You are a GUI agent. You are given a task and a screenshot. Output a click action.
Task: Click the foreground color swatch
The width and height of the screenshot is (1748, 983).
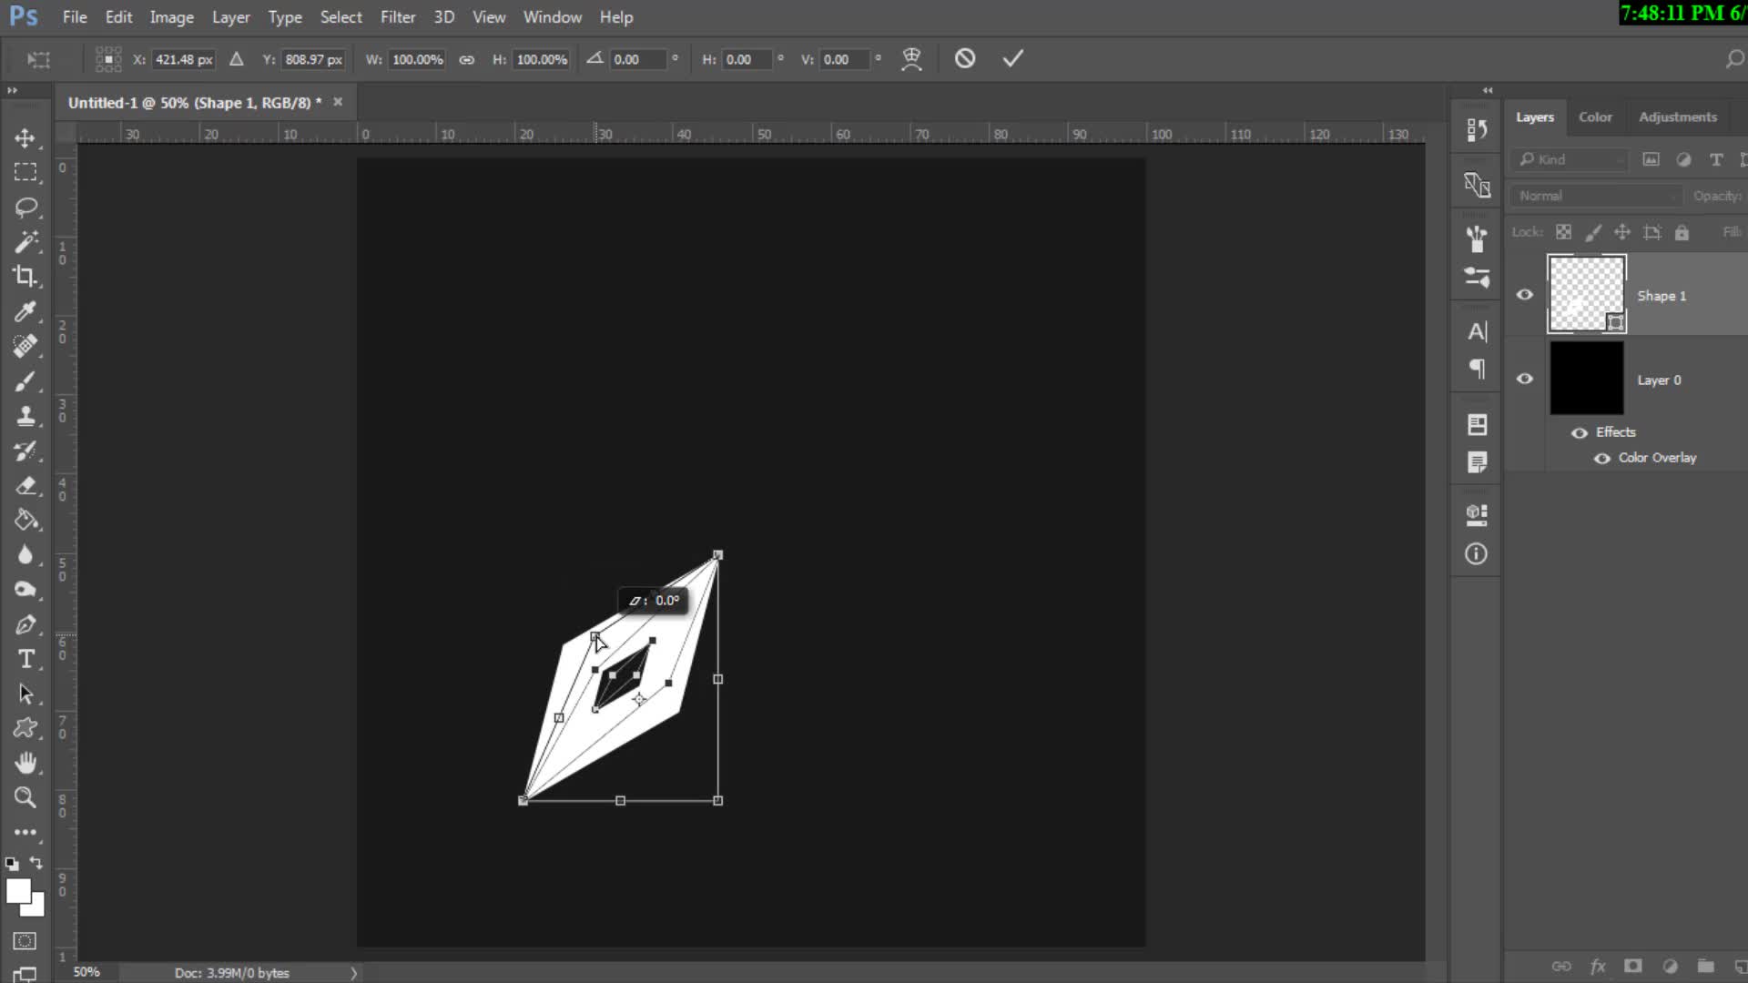pos(18,891)
